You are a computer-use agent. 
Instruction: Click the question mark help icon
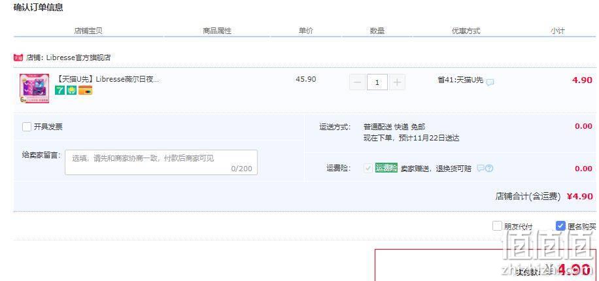489,169
